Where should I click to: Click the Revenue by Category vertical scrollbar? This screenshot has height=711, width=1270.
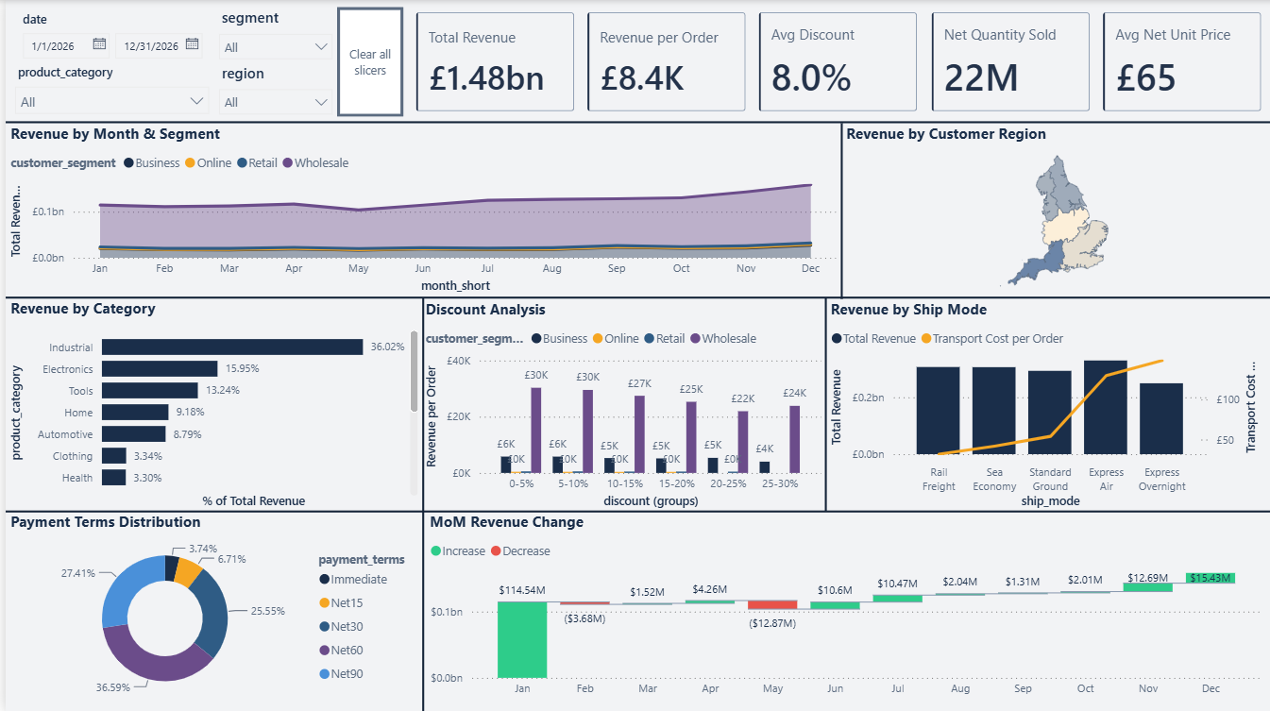[414, 371]
